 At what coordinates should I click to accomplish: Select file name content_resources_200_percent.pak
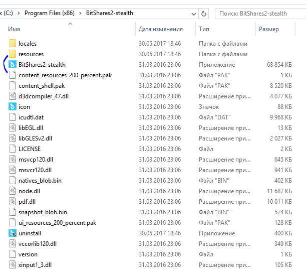(65, 75)
